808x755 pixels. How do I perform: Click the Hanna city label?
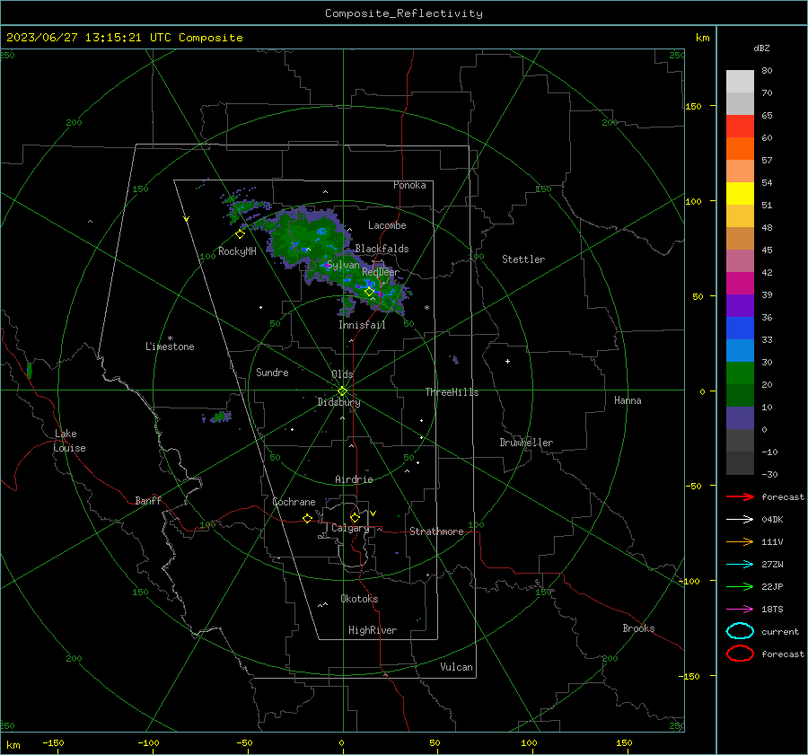[628, 400]
